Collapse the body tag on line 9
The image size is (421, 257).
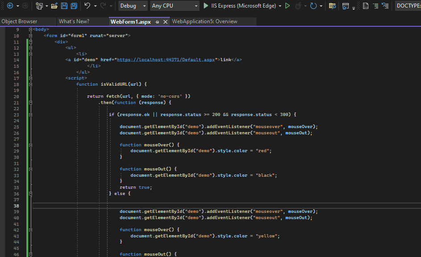(30, 29)
